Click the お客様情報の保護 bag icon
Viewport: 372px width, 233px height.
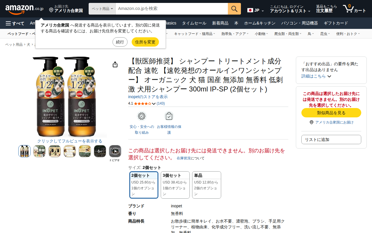tap(169, 116)
